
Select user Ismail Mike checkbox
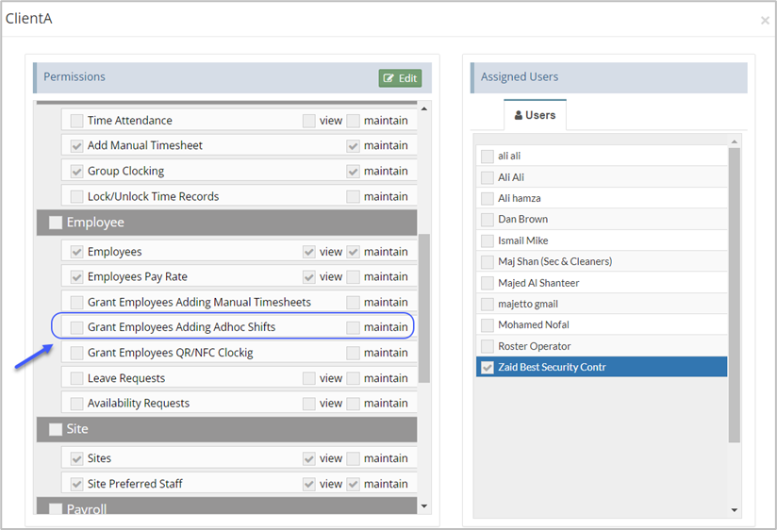click(488, 241)
